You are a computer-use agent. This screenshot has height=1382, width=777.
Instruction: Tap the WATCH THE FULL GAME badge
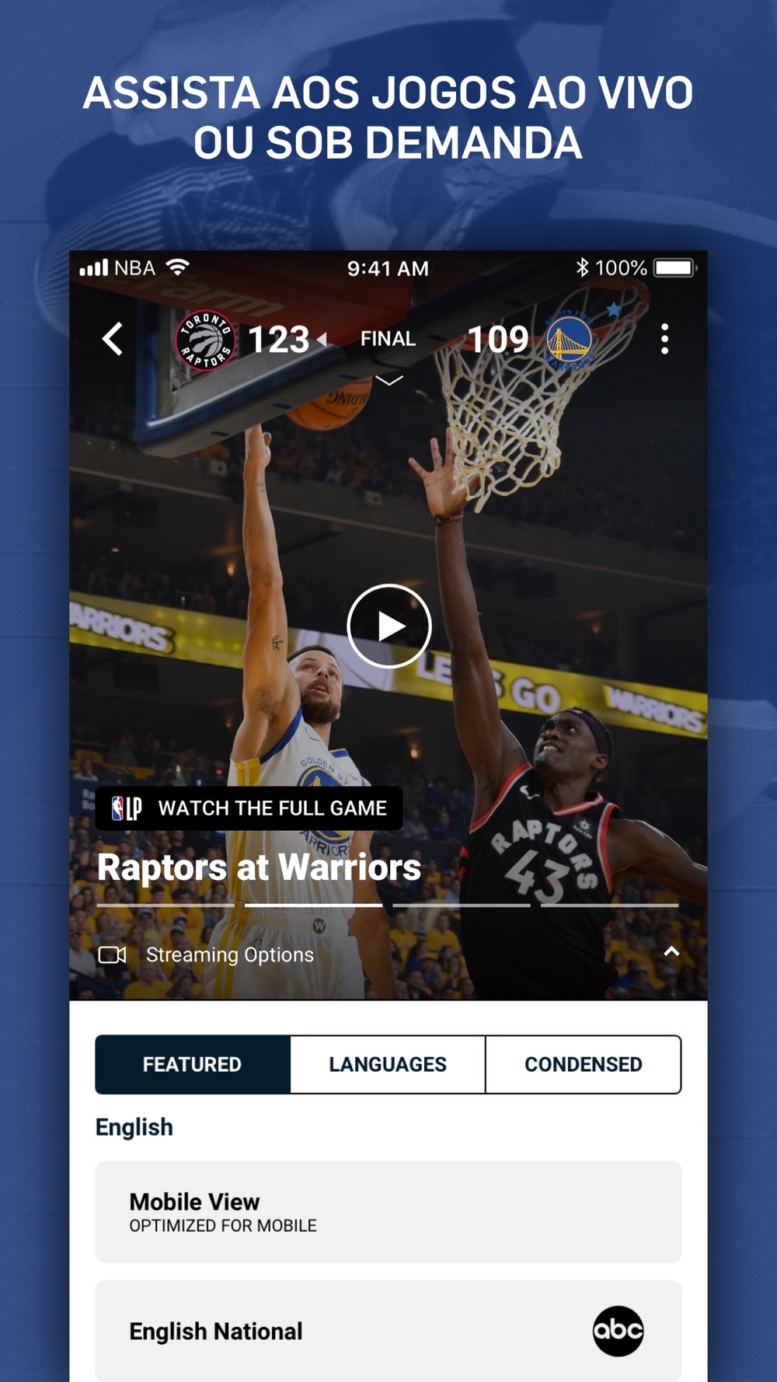coord(249,808)
